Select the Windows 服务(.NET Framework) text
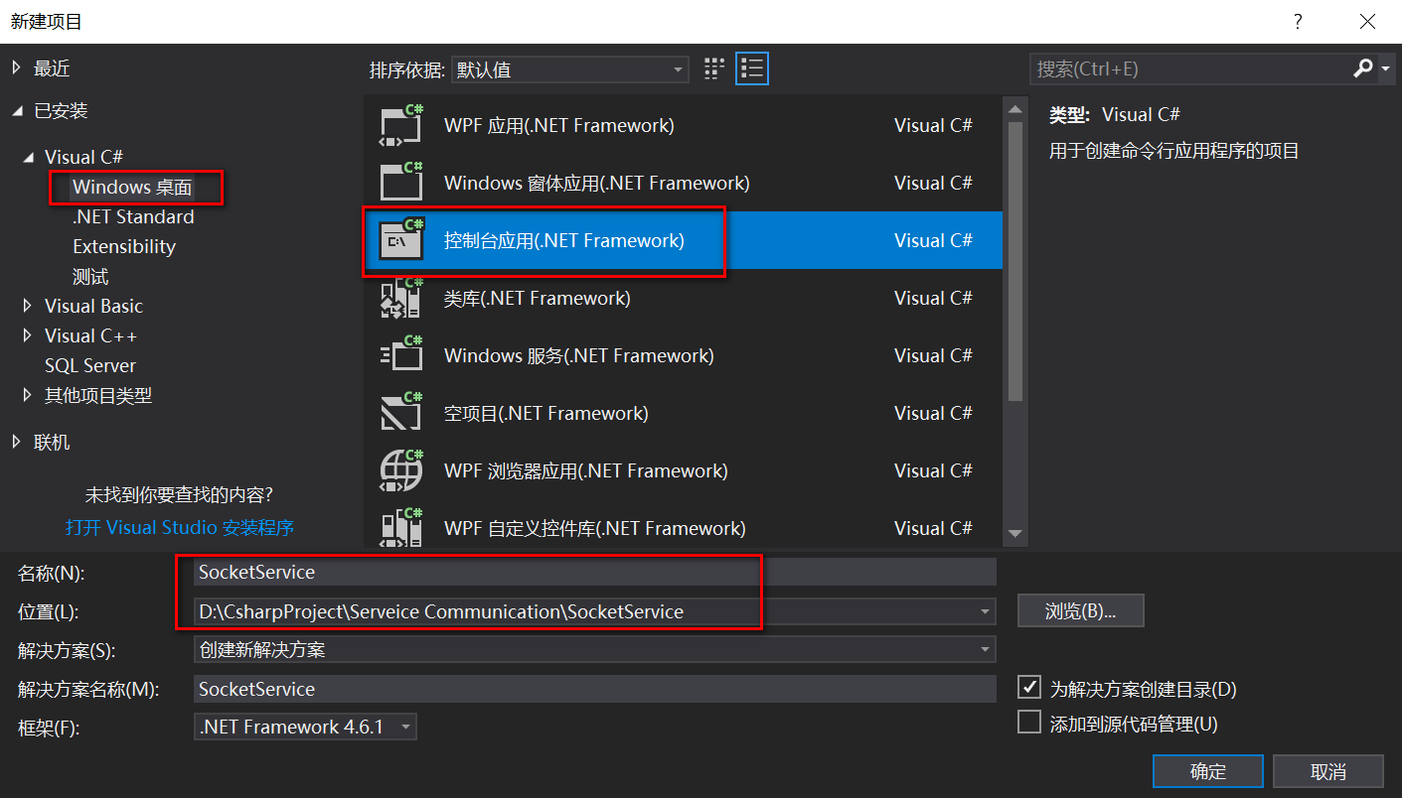This screenshot has height=798, width=1402. (x=579, y=355)
